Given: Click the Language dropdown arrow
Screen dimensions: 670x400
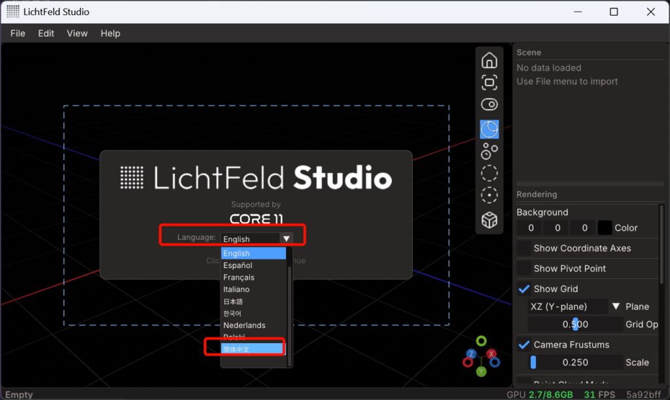Looking at the screenshot, I should click(x=286, y=239).
